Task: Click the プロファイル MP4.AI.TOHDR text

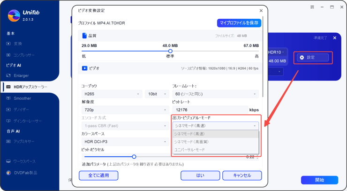Action: tap(102, 23)
